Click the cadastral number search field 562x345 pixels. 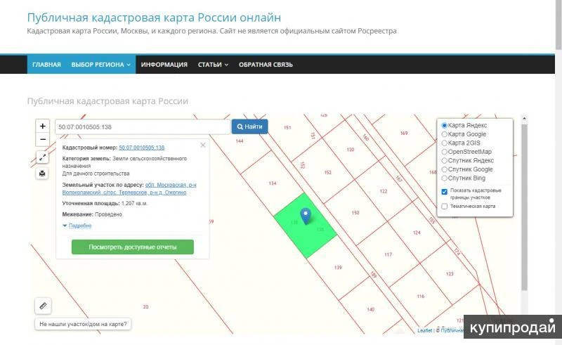coord(143,127)
